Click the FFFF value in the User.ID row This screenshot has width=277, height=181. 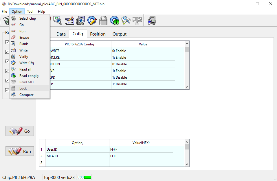click(x=141, y=149)
